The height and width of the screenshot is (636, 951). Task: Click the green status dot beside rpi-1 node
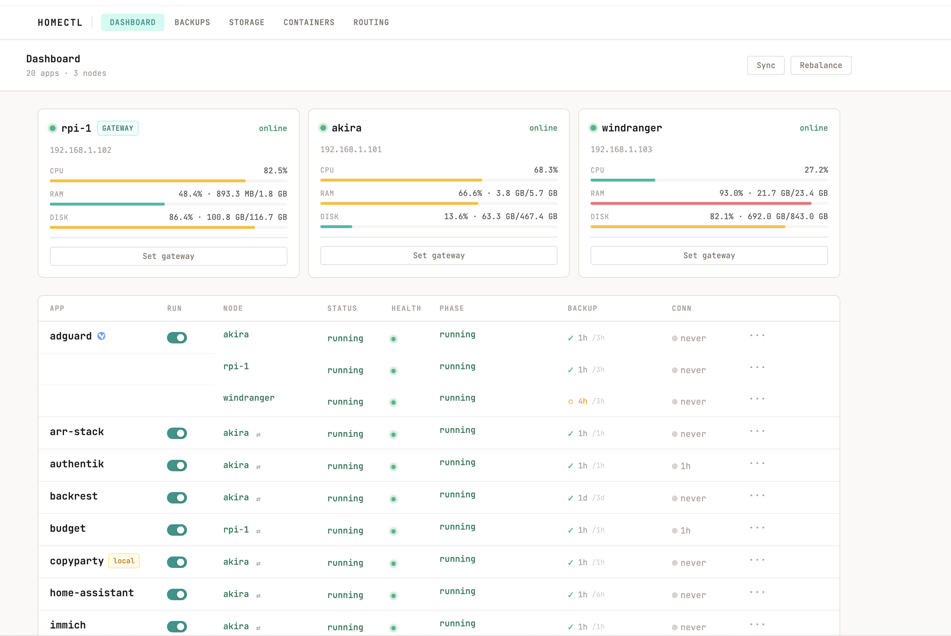click(53, 128)
